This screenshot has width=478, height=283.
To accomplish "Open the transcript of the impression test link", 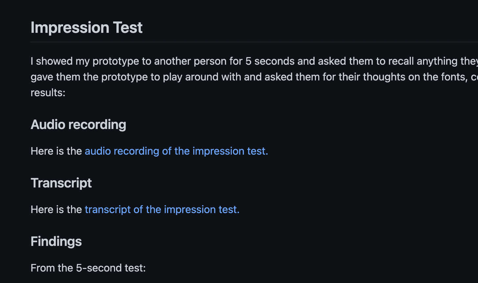I will (x=162, y=209).
